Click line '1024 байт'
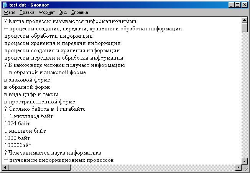 (17, 123)
